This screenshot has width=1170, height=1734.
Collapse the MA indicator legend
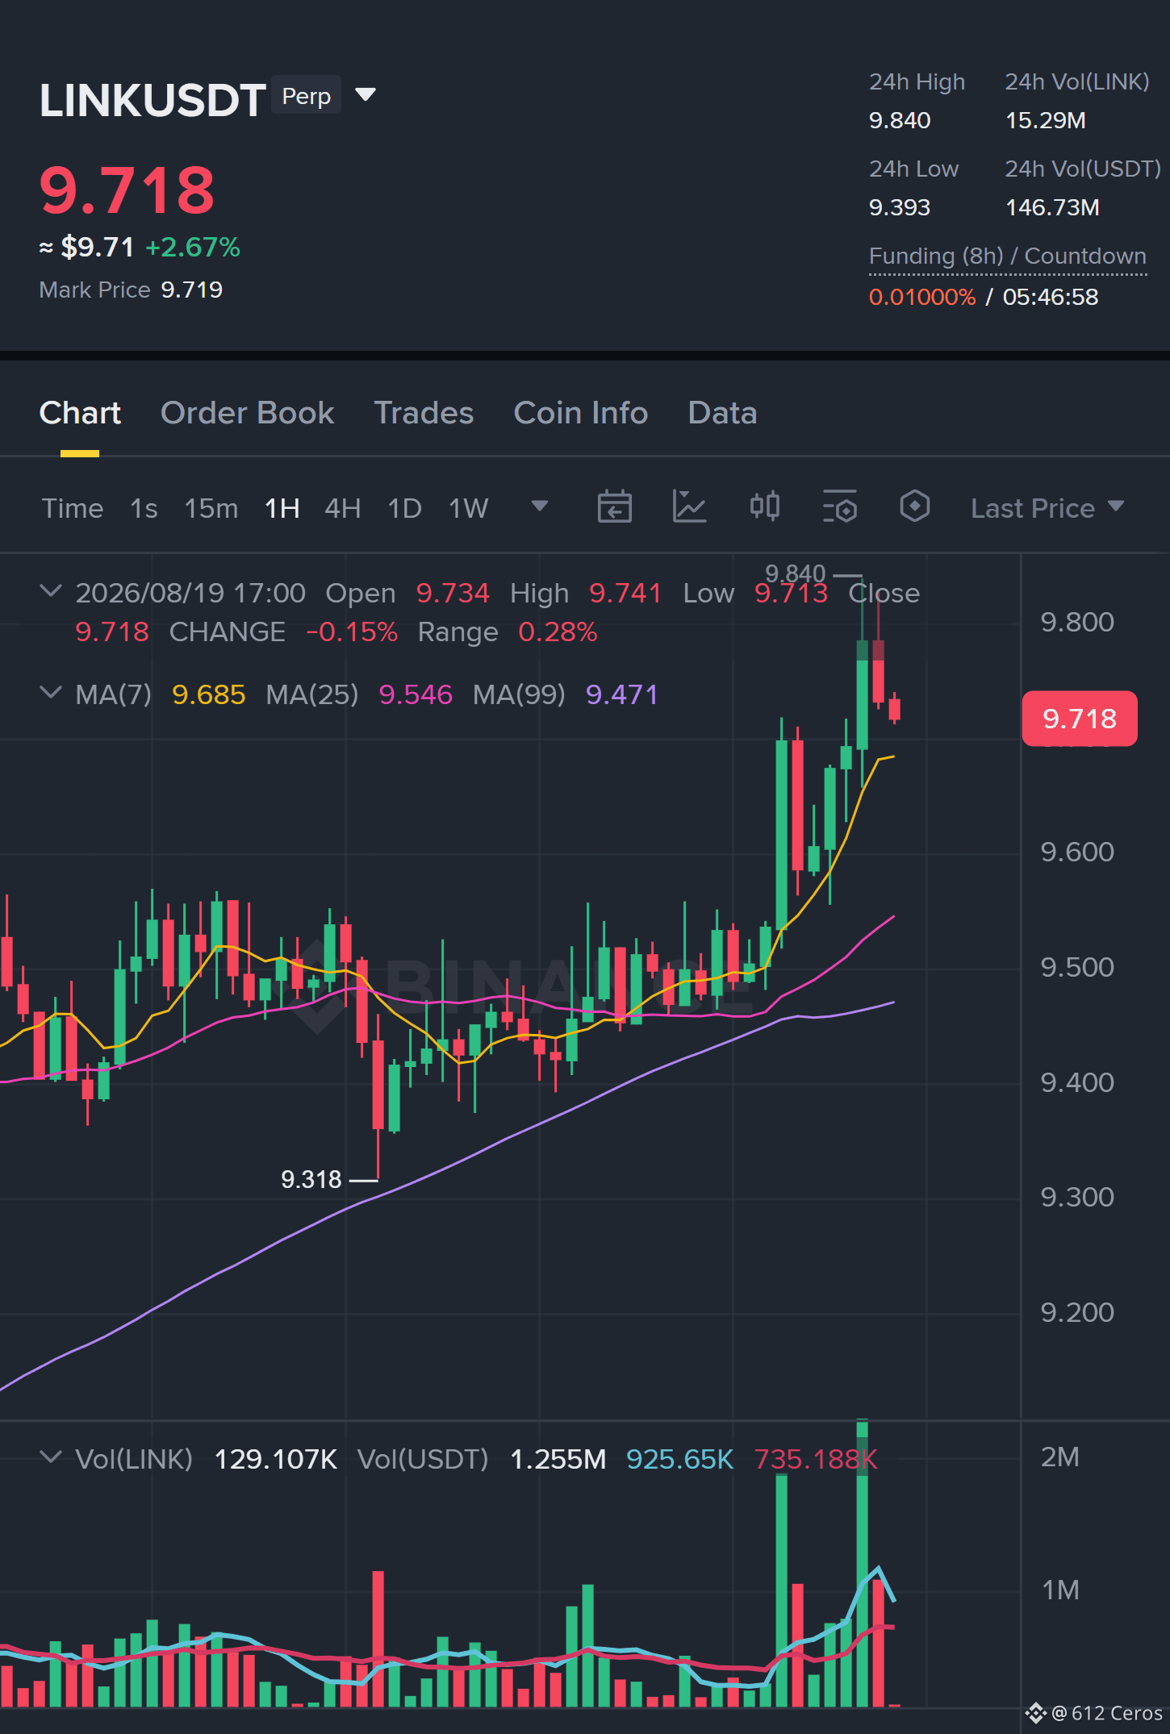[x=51, y=693]
